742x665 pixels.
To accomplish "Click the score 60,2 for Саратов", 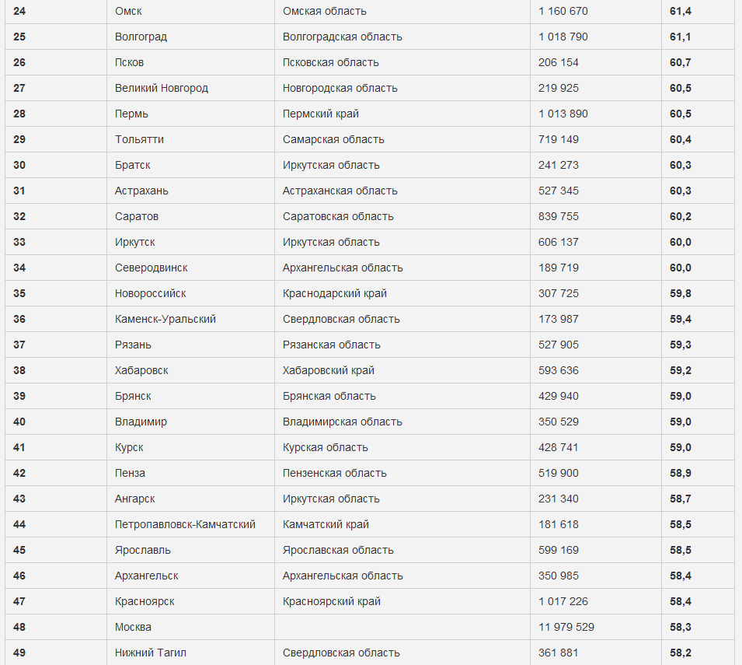I will pyautogui.click(x=680, y=216).
